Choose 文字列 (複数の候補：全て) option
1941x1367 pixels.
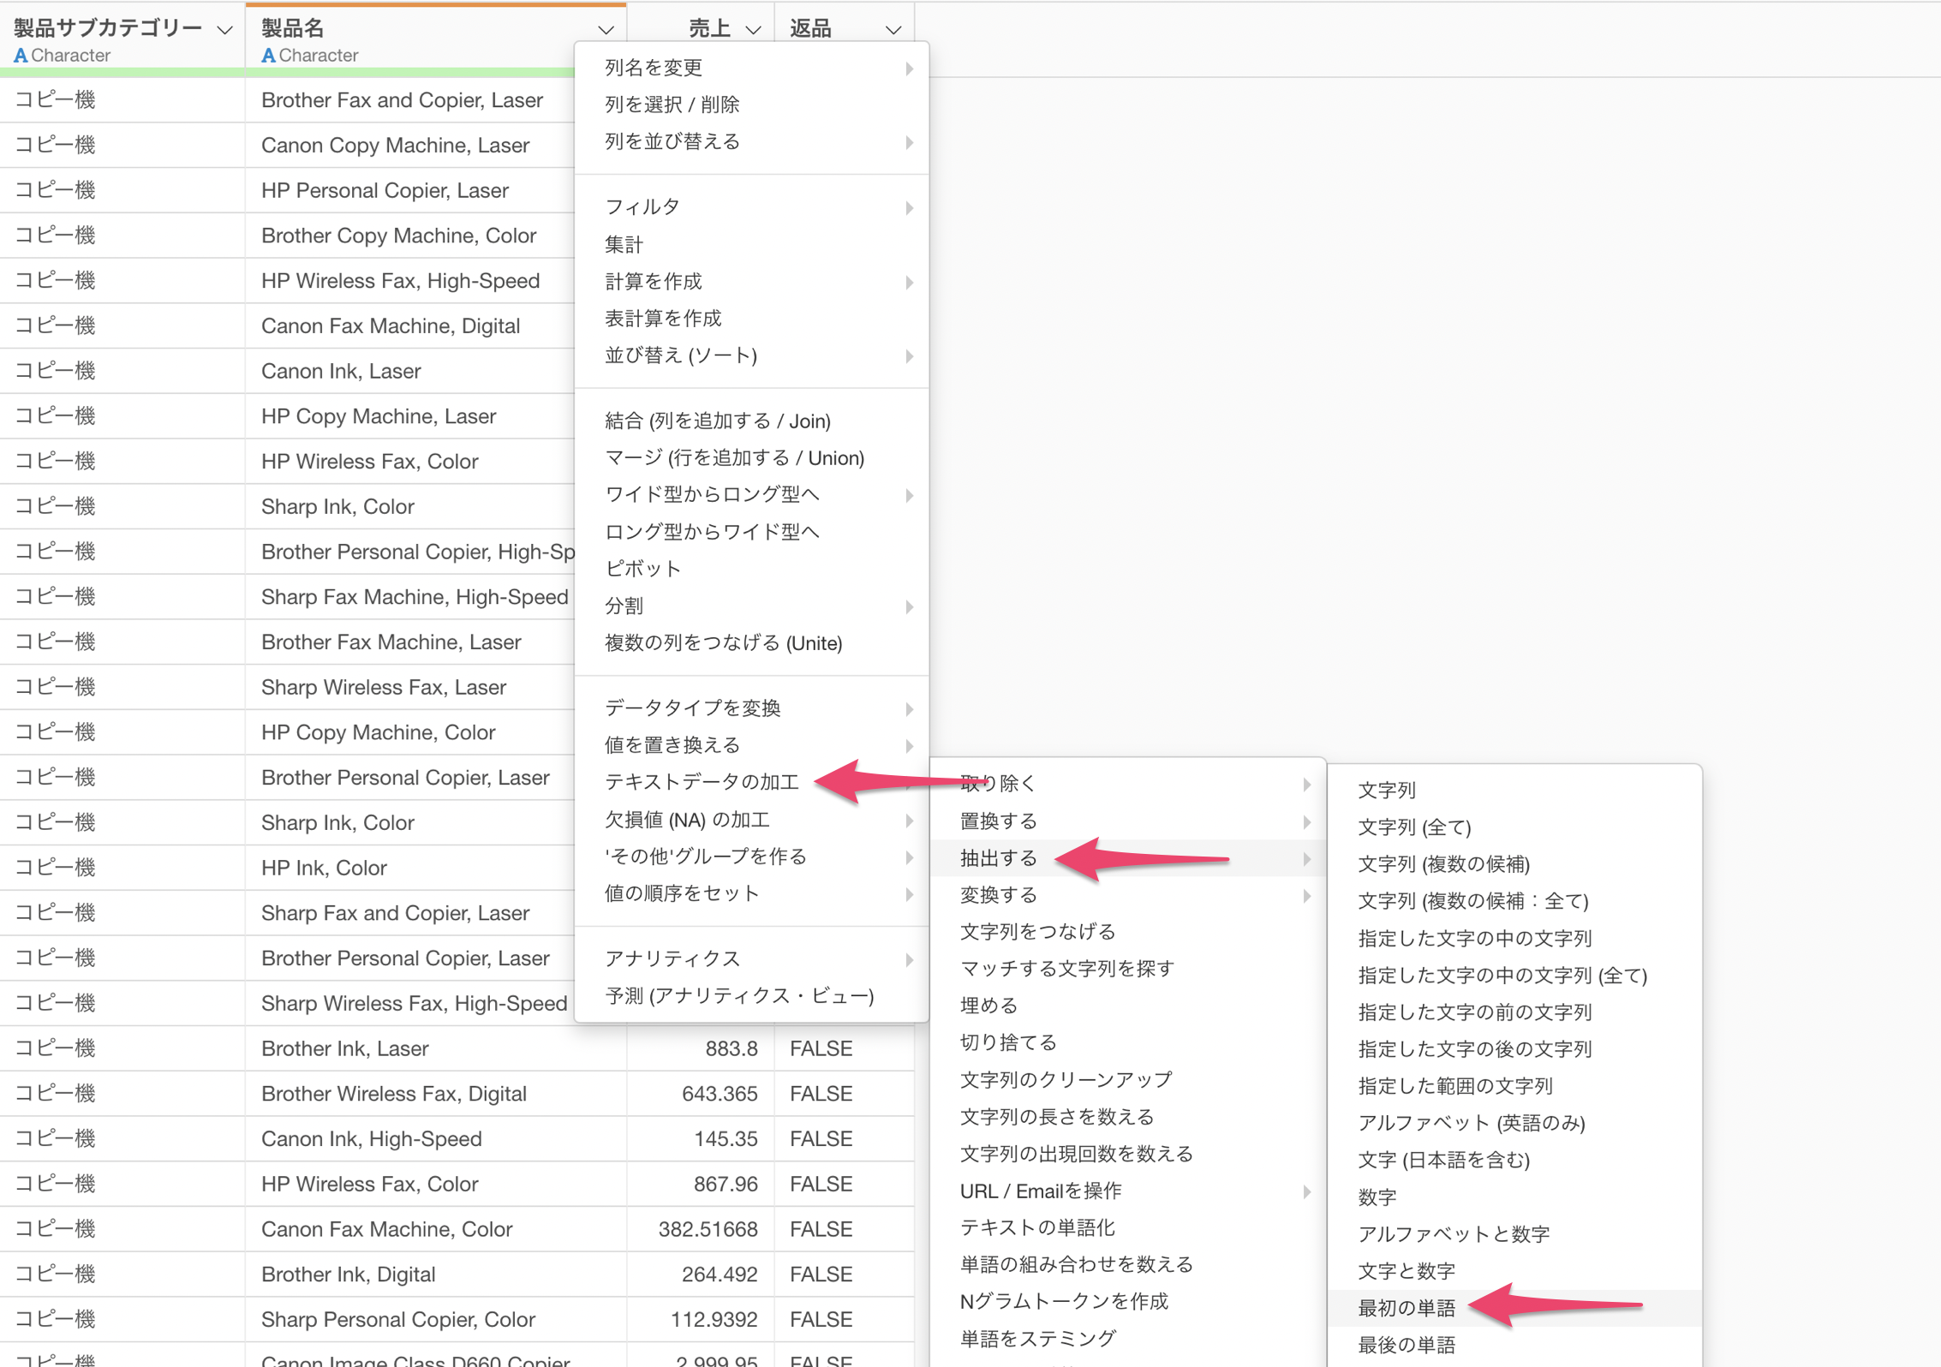click(1514, 901)
